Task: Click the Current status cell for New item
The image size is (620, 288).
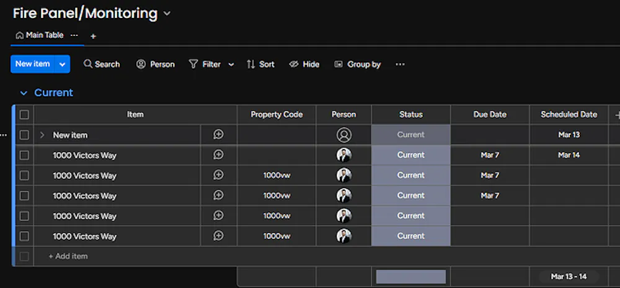Action: click(x=410, y=135)
